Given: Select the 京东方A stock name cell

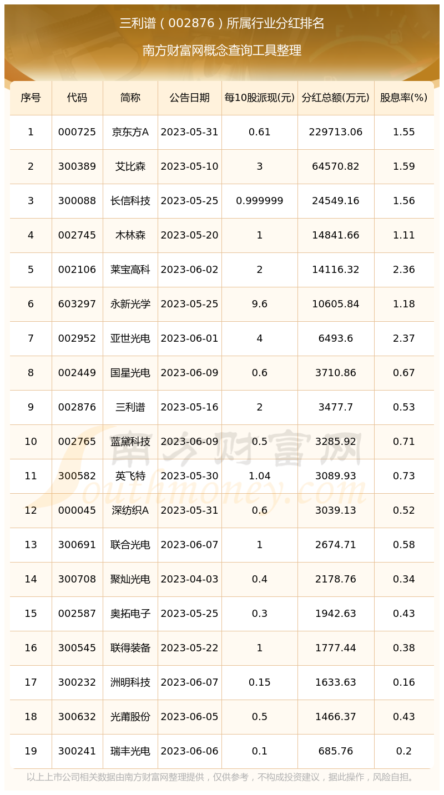Looking at the screenshot, I should (x=130, y=132).
